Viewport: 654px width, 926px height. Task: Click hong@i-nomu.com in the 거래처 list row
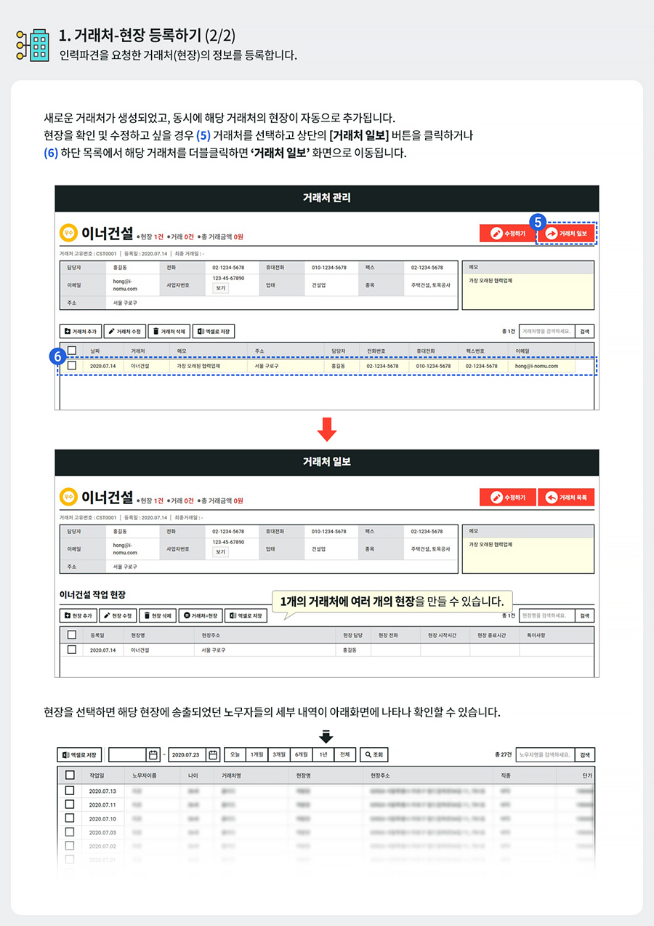pyautogui.click(x=536, y=366)
